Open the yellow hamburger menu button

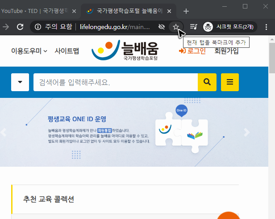click(230, 82)
